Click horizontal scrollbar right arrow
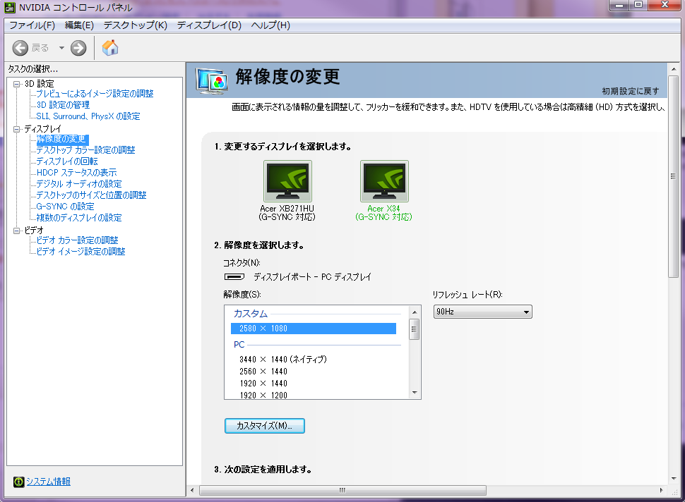 (662, 490)
